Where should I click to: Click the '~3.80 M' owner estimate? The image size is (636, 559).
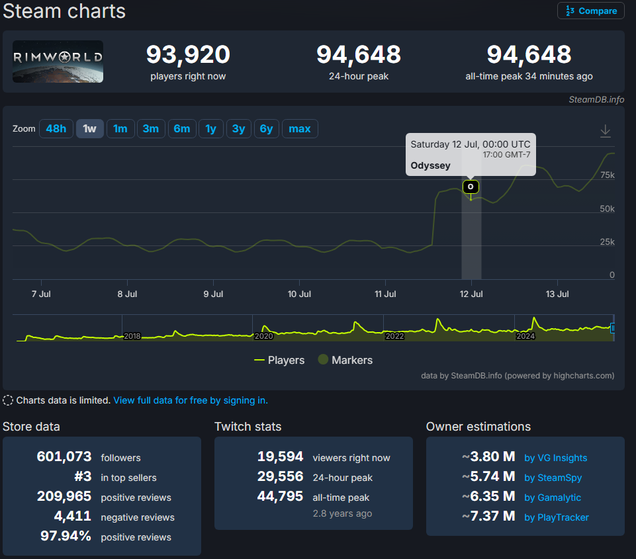point(489,456)
